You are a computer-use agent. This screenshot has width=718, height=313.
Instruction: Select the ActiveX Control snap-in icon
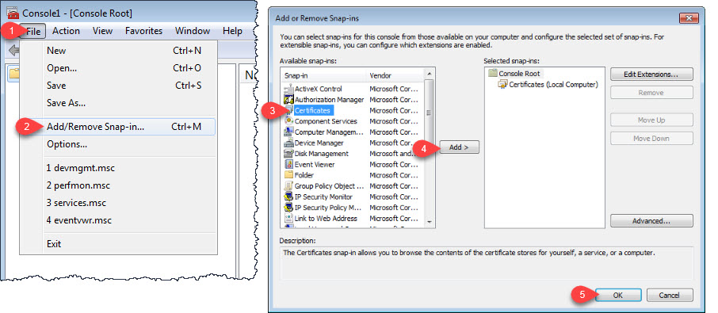click(x=288, y=89)
